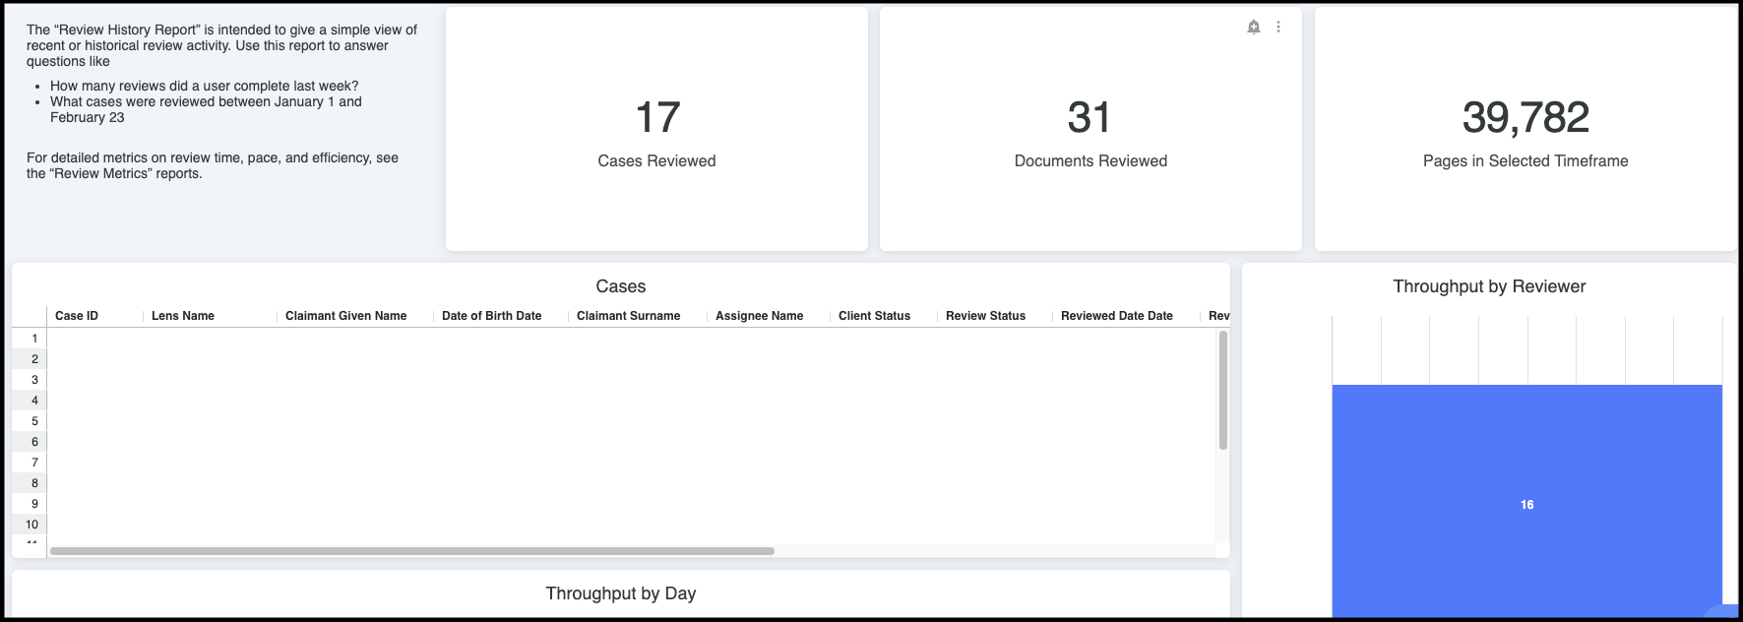
Task: Click the Cases Reviewed metric card
Action: coord(656,128)
